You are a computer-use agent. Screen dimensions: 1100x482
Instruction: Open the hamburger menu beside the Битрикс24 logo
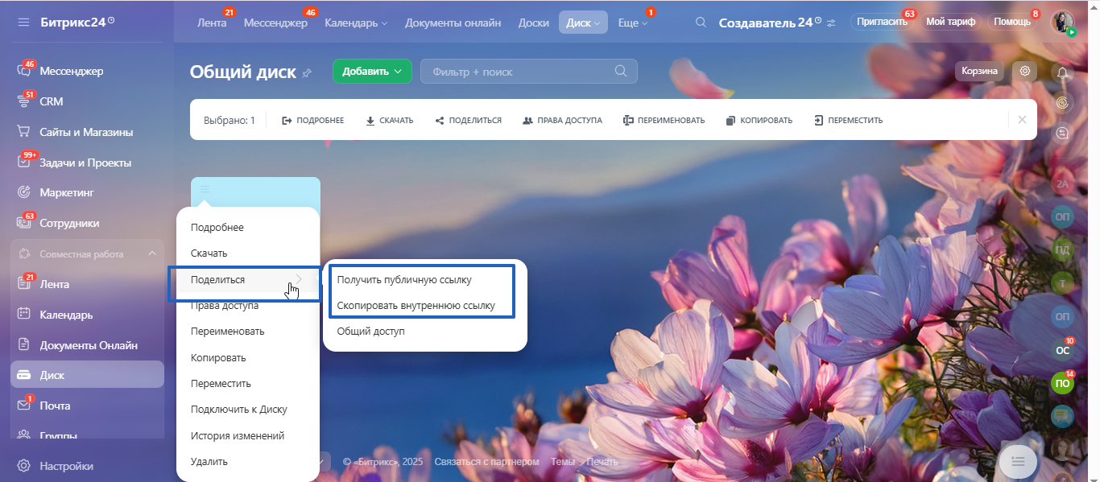click(23, 22)
